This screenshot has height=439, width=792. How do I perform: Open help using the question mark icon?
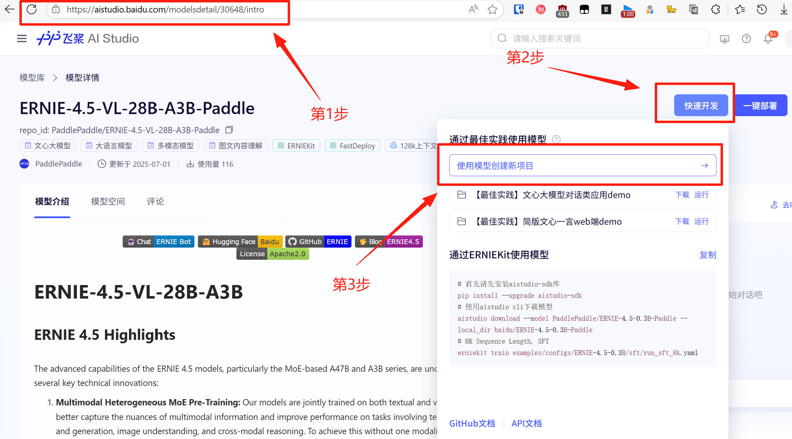pyautogui.click(x=746, y=38)
